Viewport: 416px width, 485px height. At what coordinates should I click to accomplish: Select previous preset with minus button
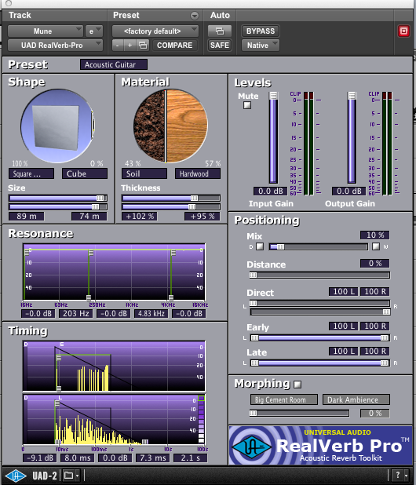pyautogui.click(x=117, y=46)
